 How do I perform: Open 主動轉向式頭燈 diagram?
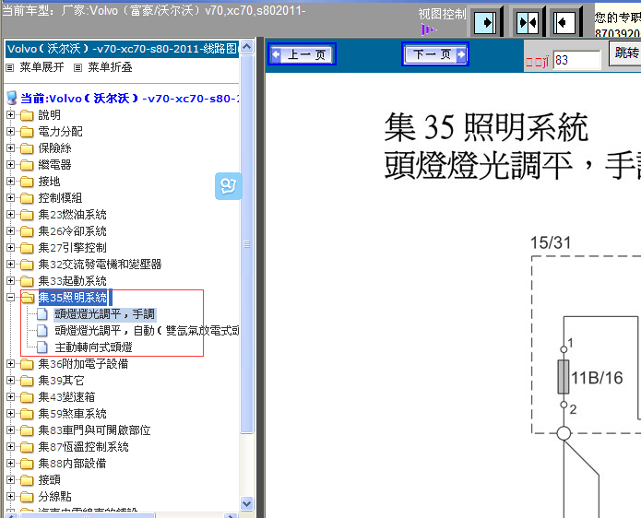(x=94, y=347)
